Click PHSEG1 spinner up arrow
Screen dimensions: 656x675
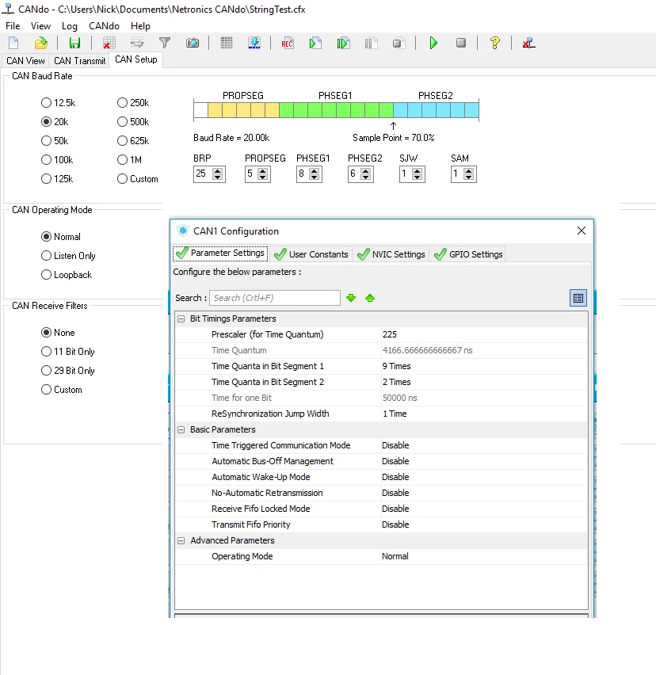coord(315,170)
